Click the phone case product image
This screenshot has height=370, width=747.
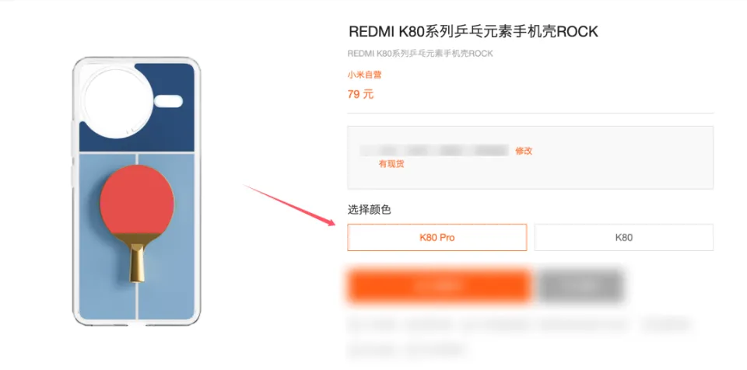(136, 191)
